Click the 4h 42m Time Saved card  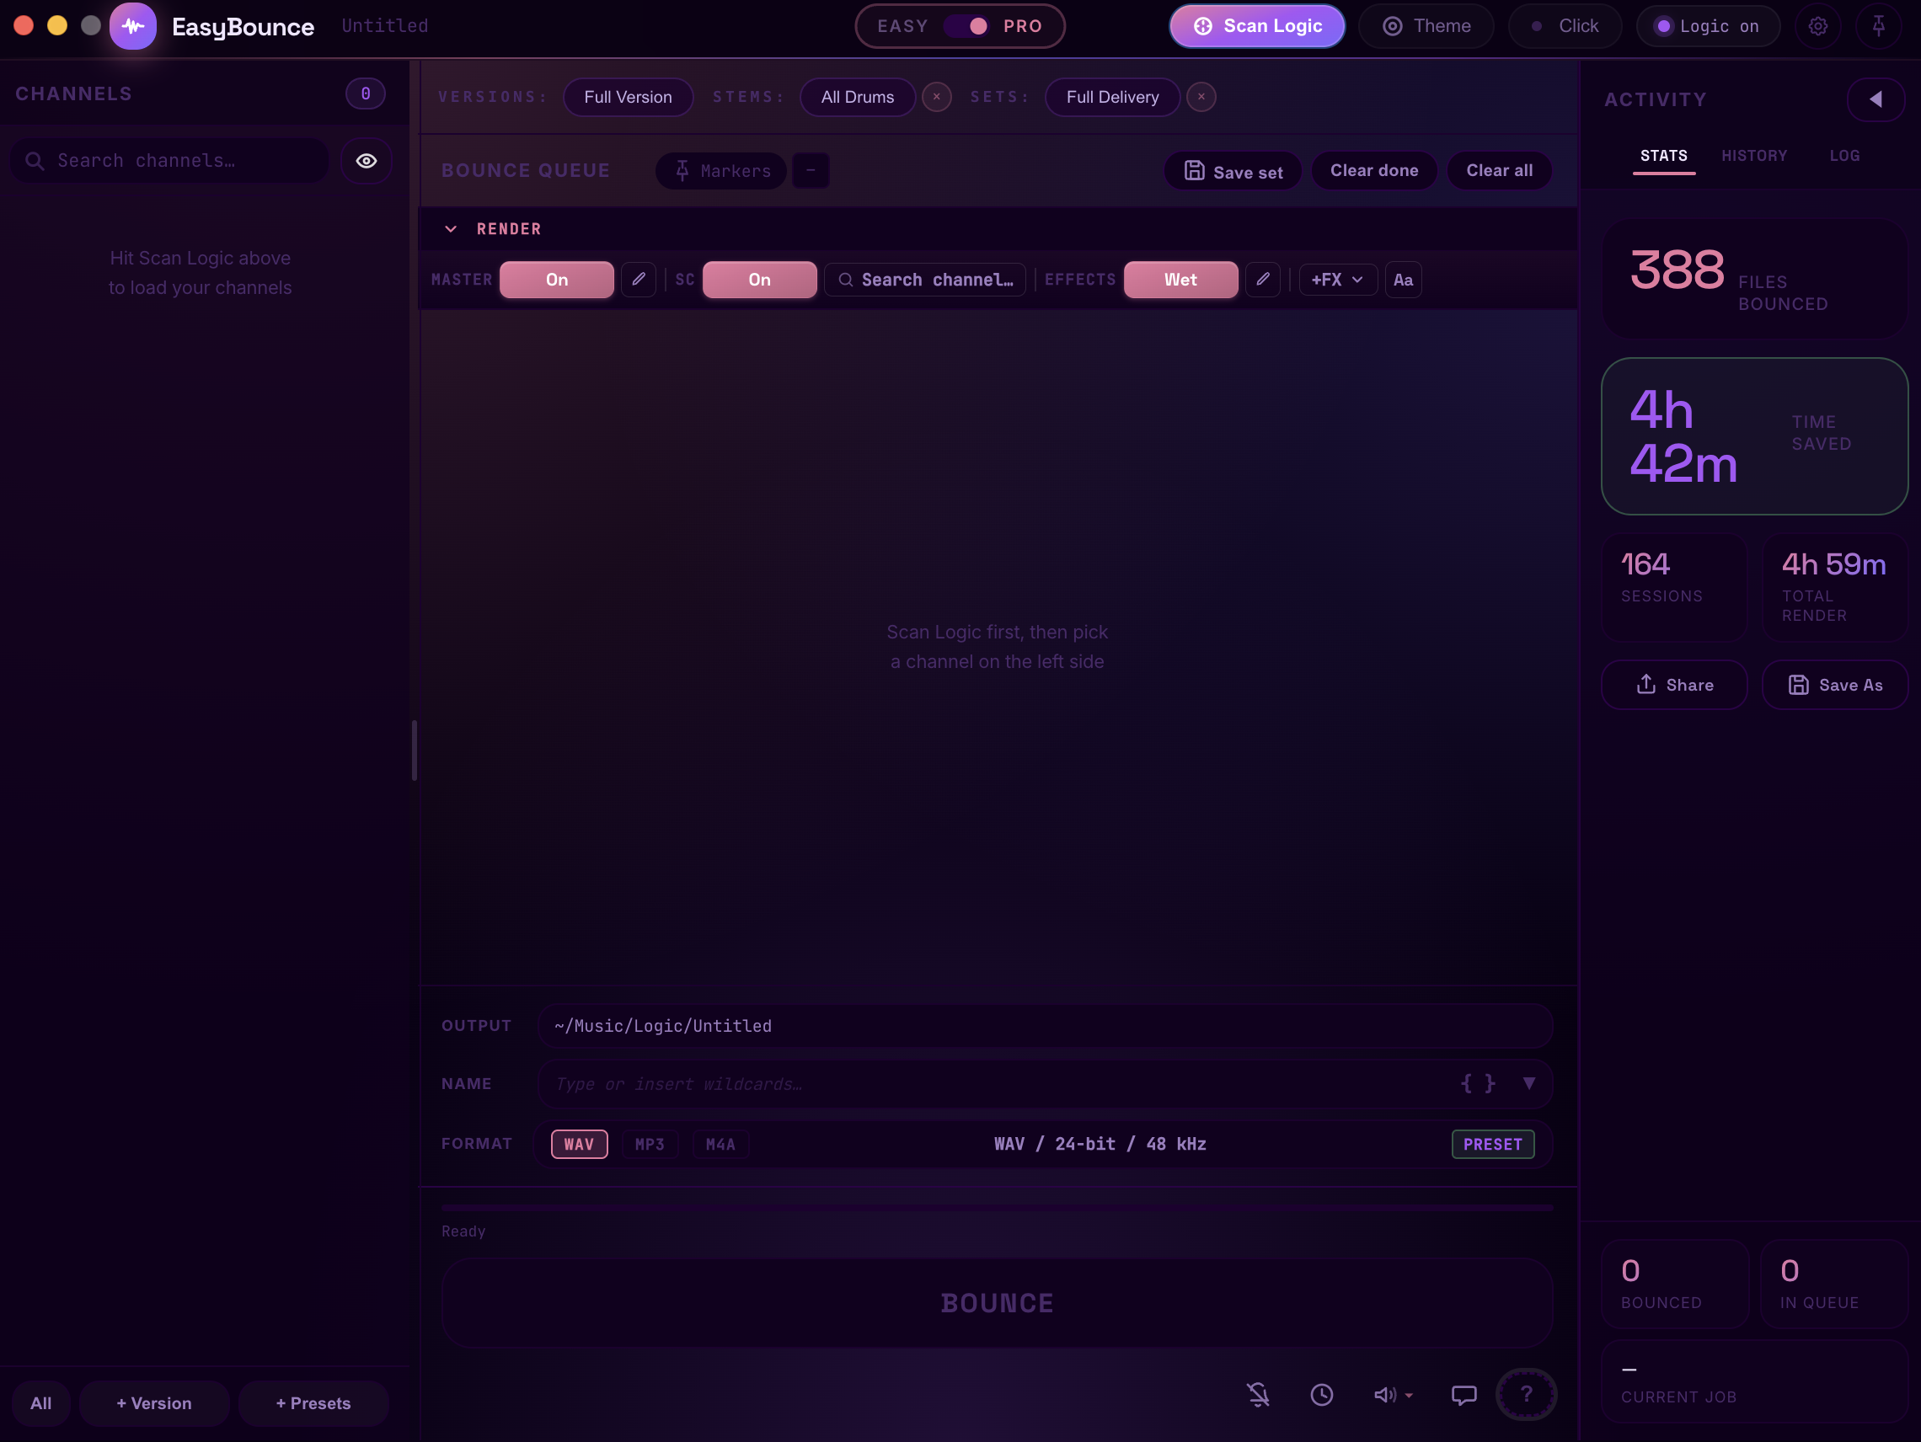coord(1754,435)
